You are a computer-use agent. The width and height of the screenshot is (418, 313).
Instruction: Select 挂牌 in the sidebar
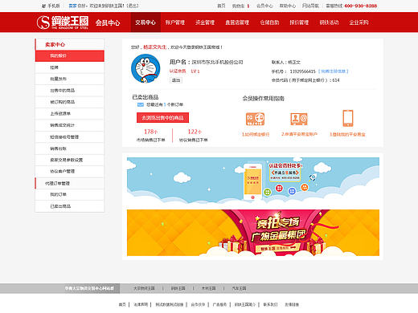click(69, 67)
